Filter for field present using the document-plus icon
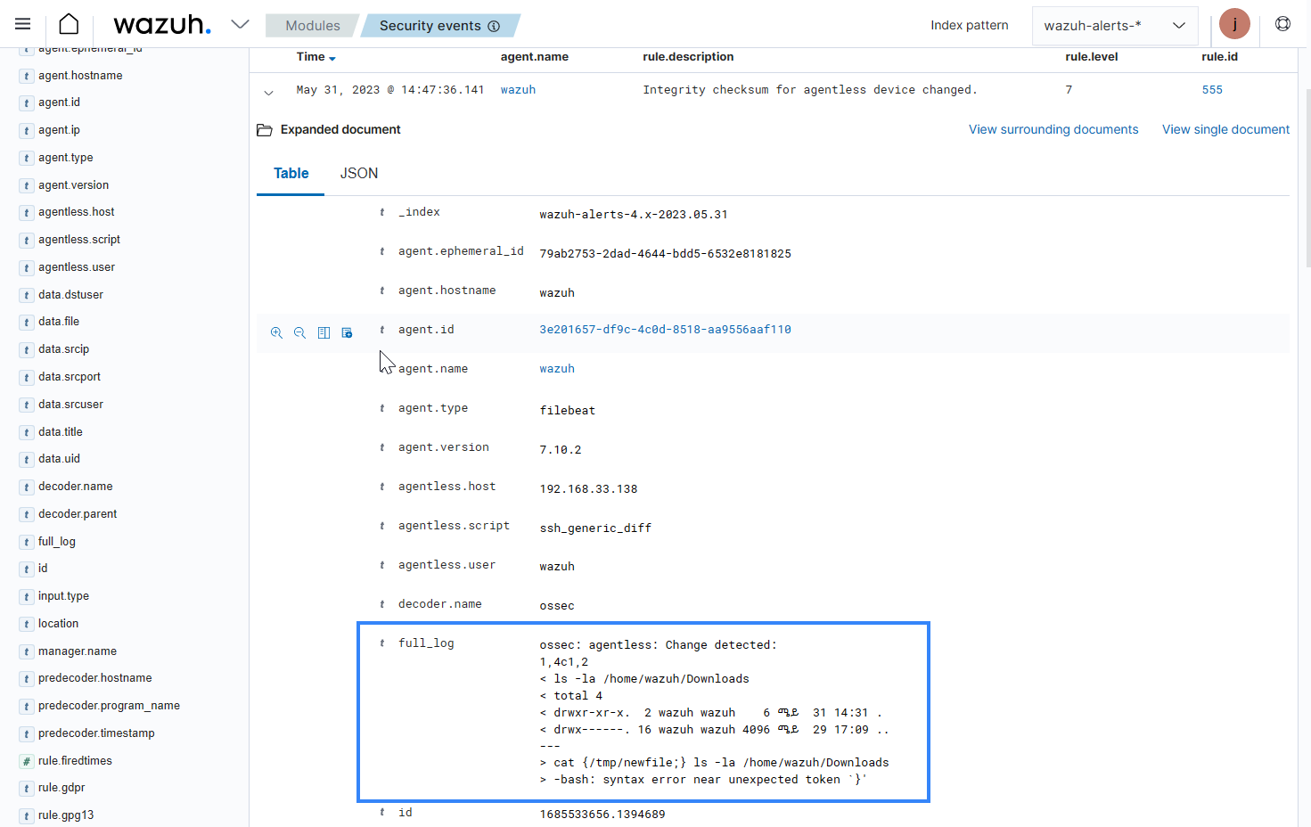Image resolution: width=1311 pixels, height=827 pixels. [x=347, y=332]
